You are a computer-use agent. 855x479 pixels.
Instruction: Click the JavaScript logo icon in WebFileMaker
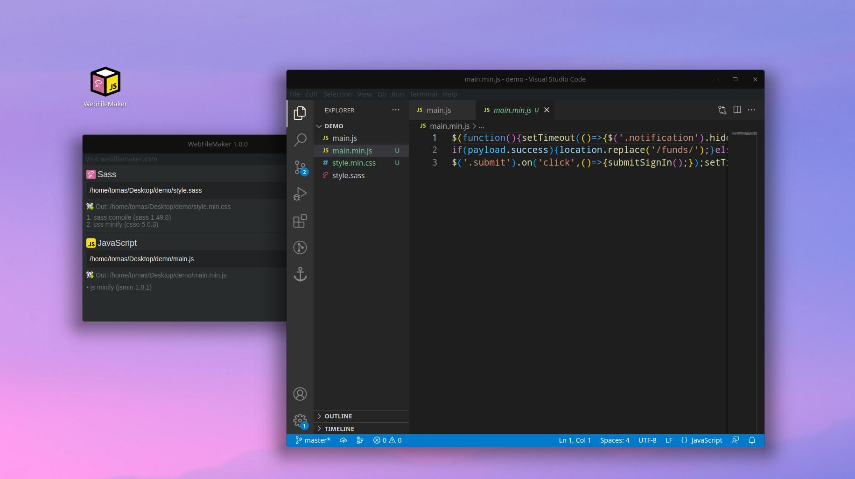point(91,243)
